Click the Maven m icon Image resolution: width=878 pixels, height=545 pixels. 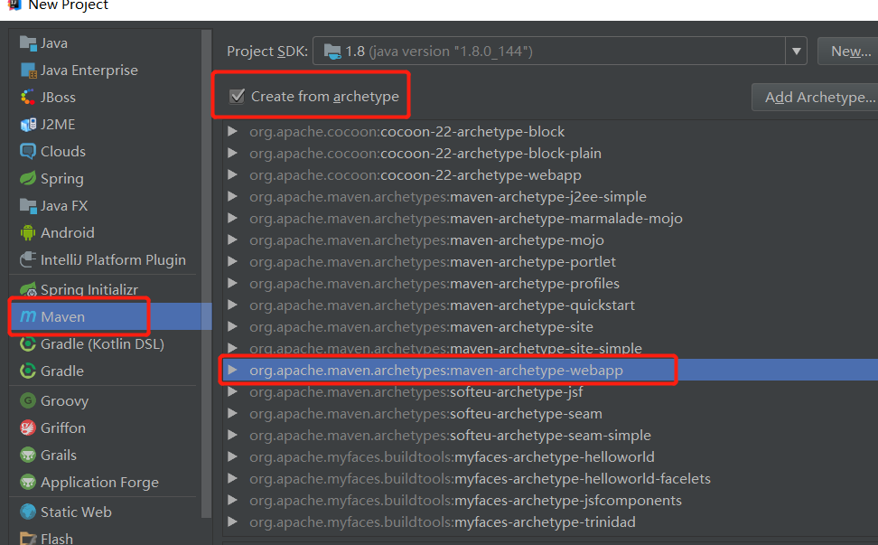coord(28,316)
